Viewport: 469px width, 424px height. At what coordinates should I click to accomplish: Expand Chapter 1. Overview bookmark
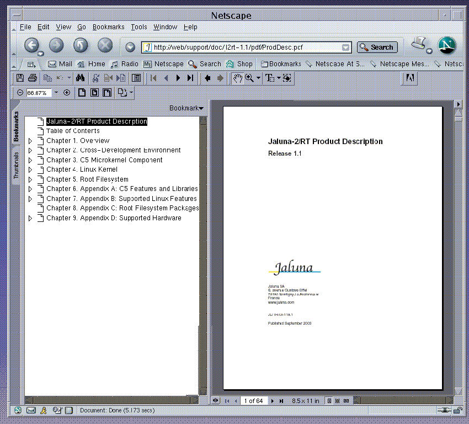pyautogui.click(x=30, y=141)
